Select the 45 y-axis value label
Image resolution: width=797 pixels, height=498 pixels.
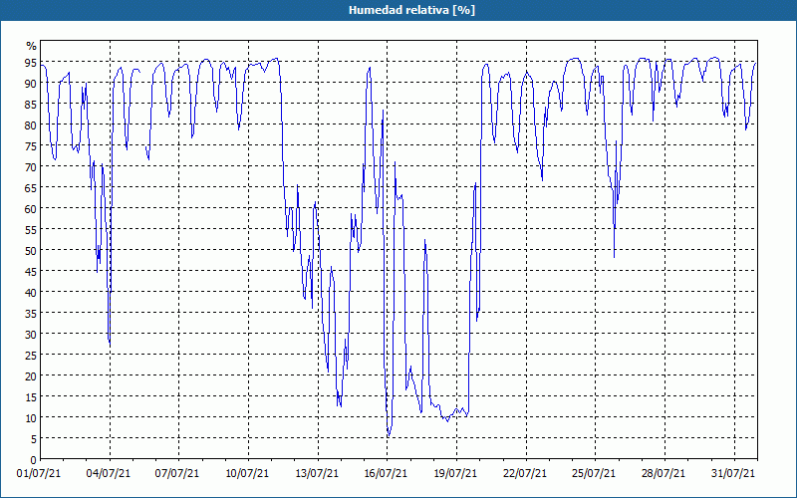(31, 271)
